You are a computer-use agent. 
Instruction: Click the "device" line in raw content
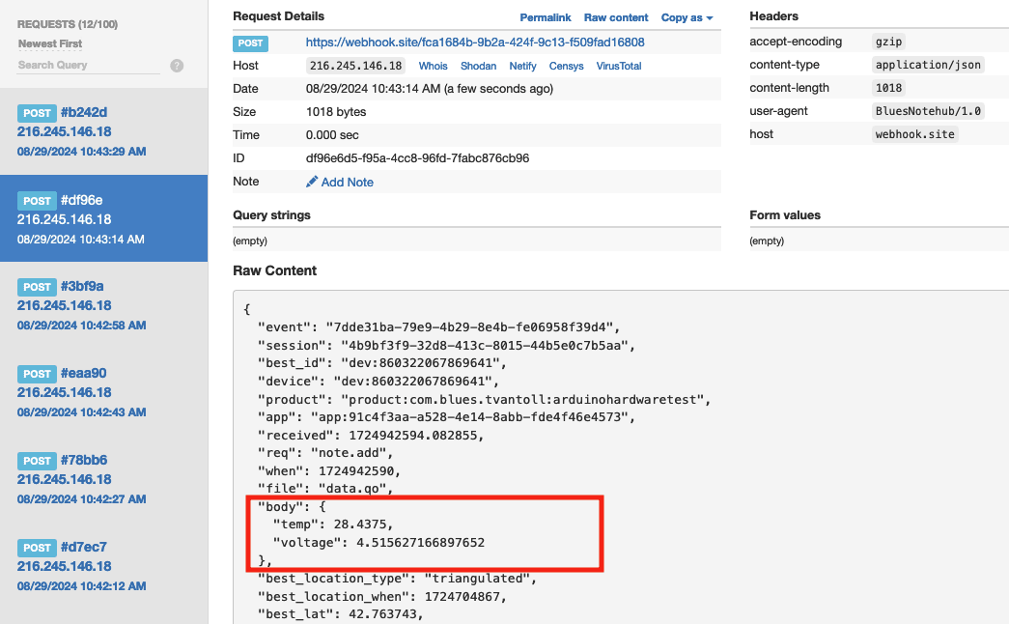pos(378,381)
